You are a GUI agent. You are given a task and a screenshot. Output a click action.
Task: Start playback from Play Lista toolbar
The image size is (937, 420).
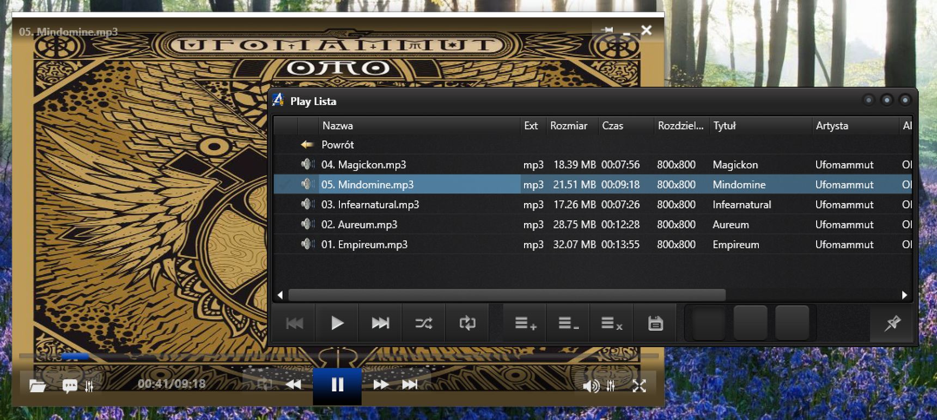coord(337,323)
